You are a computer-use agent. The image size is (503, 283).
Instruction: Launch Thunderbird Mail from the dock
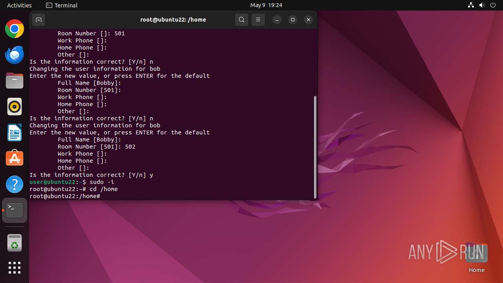pos(15,55)
